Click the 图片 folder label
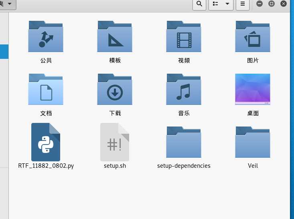Image resolution: width=294 pixels, height=219 pixels. (253, 60)
